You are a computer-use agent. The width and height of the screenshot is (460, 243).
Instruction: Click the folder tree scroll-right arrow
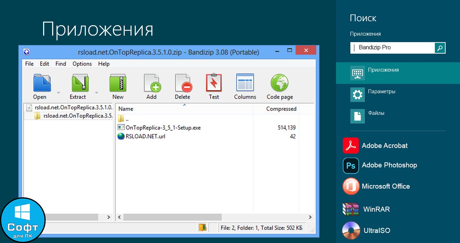tap(109, 217)
